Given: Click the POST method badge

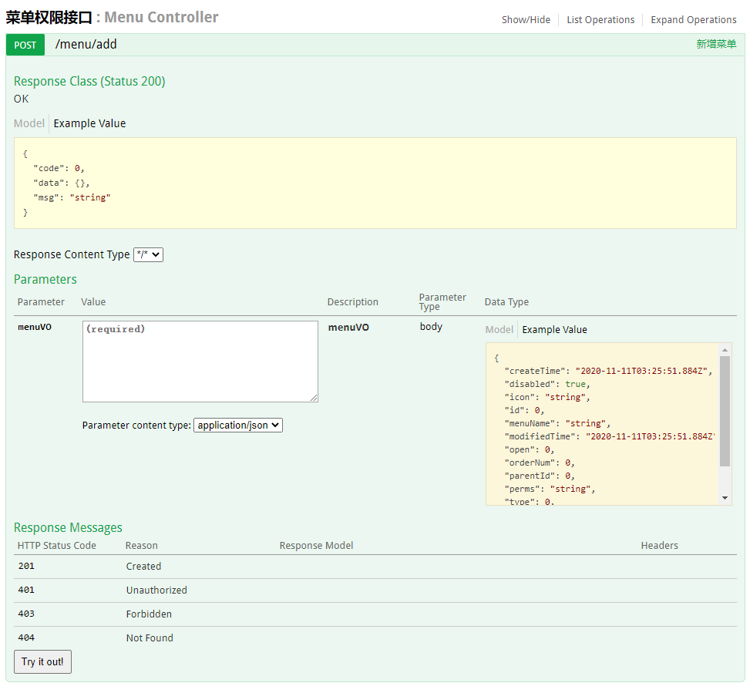Looking at the screenshot, I should click(x=25, y=45).
